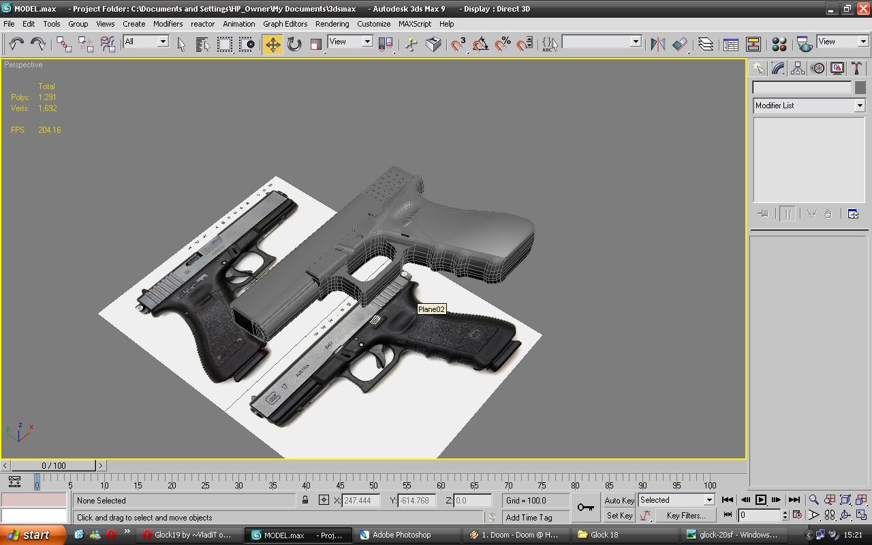Toggle the 3D Snaps magnet

click(x=458, y=44)
